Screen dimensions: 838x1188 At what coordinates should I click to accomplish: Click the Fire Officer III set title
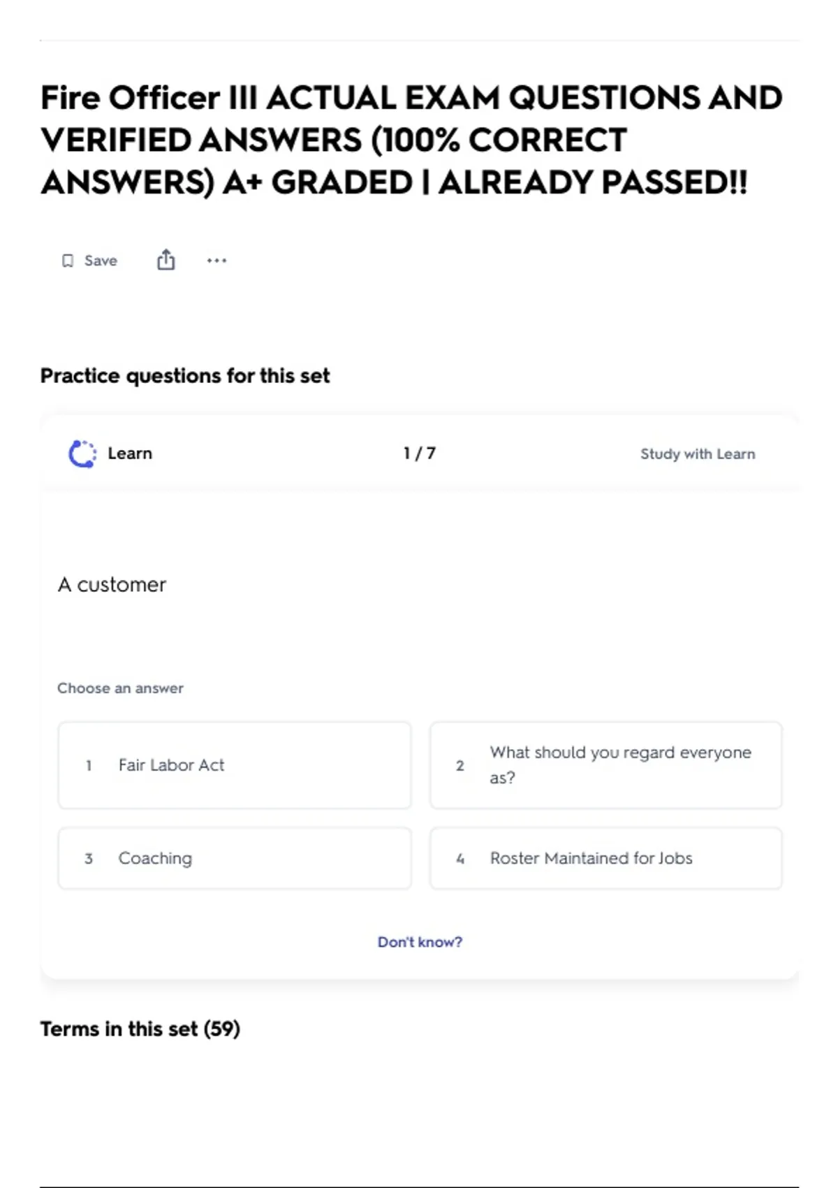tap(411, 140)
